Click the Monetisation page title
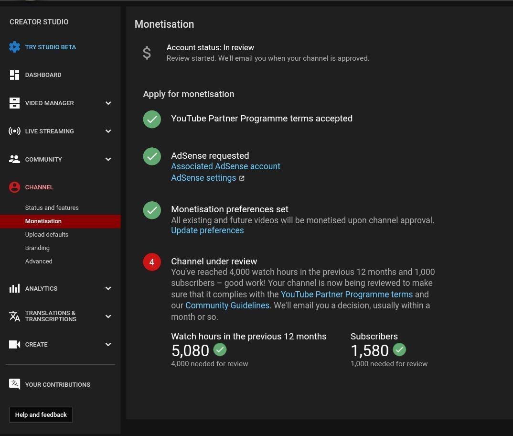Image resolution: width=513 pixels, height=436 pixels. click(164, 24)
